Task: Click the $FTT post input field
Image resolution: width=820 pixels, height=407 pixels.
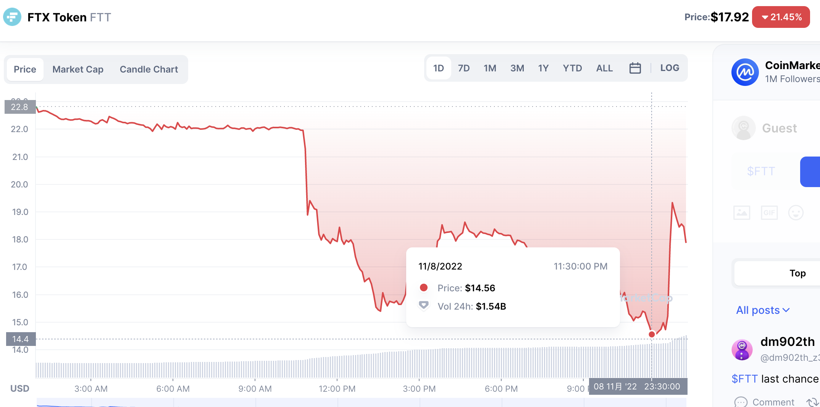Action: (761, 171)
